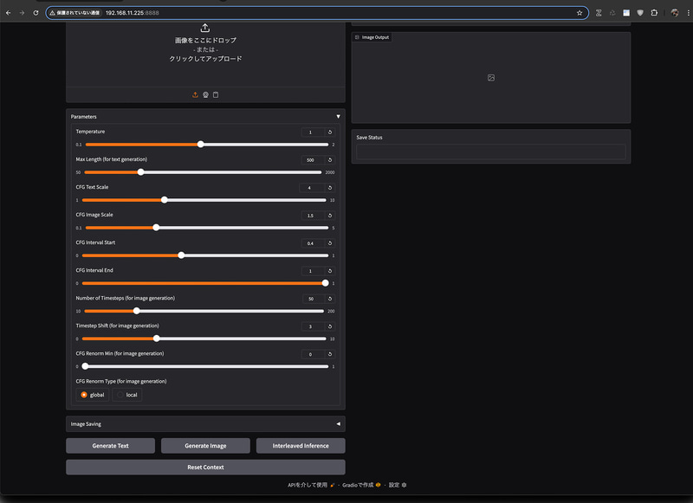Focus the Number of Timesteps value field
Screen dimensions: 693x503
pos(314,299)
